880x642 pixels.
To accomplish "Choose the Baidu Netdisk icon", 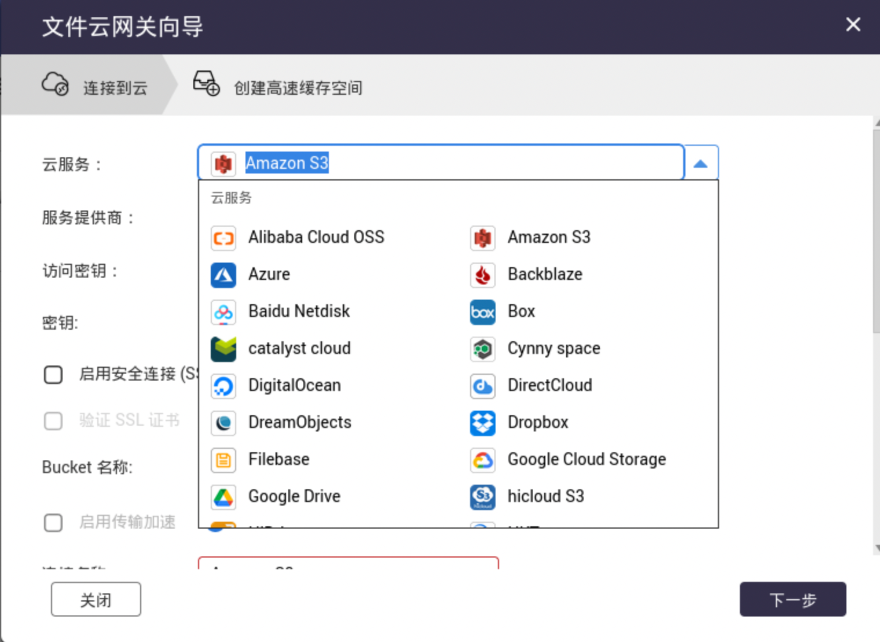I will [223, 312].
